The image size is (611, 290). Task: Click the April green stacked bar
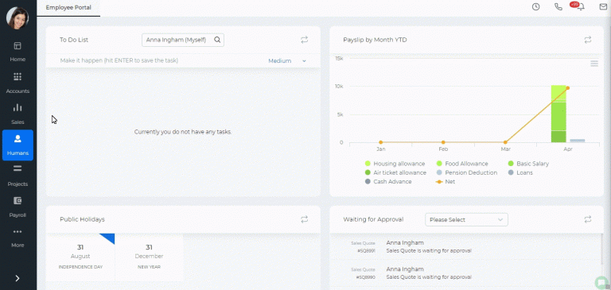[x=558, y=114]
